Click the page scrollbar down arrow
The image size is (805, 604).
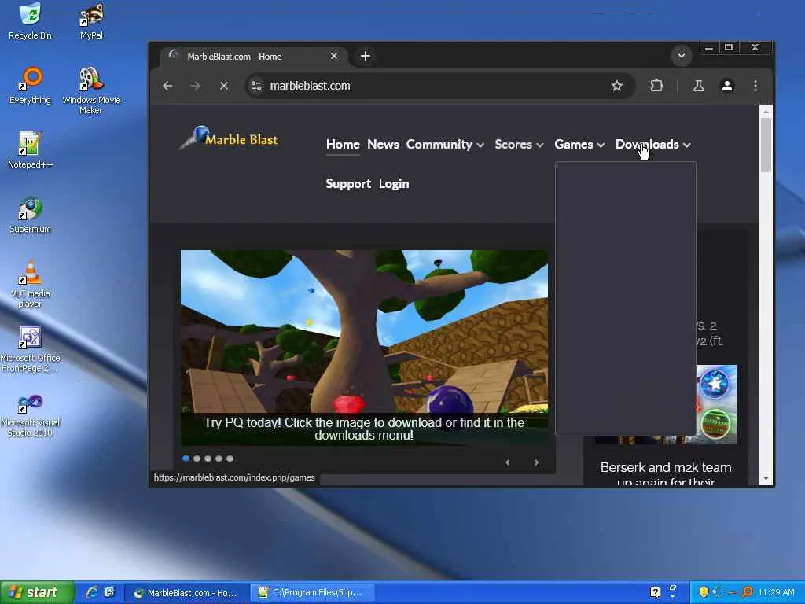tap(766, 478)
